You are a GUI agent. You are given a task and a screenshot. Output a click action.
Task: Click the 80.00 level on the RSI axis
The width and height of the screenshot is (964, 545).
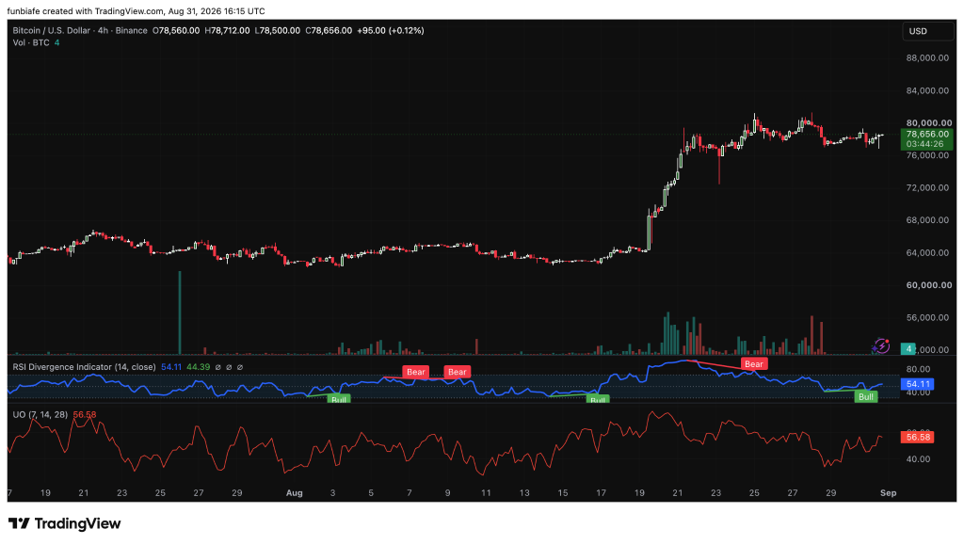pyautogui.click(x=917, y=369)
